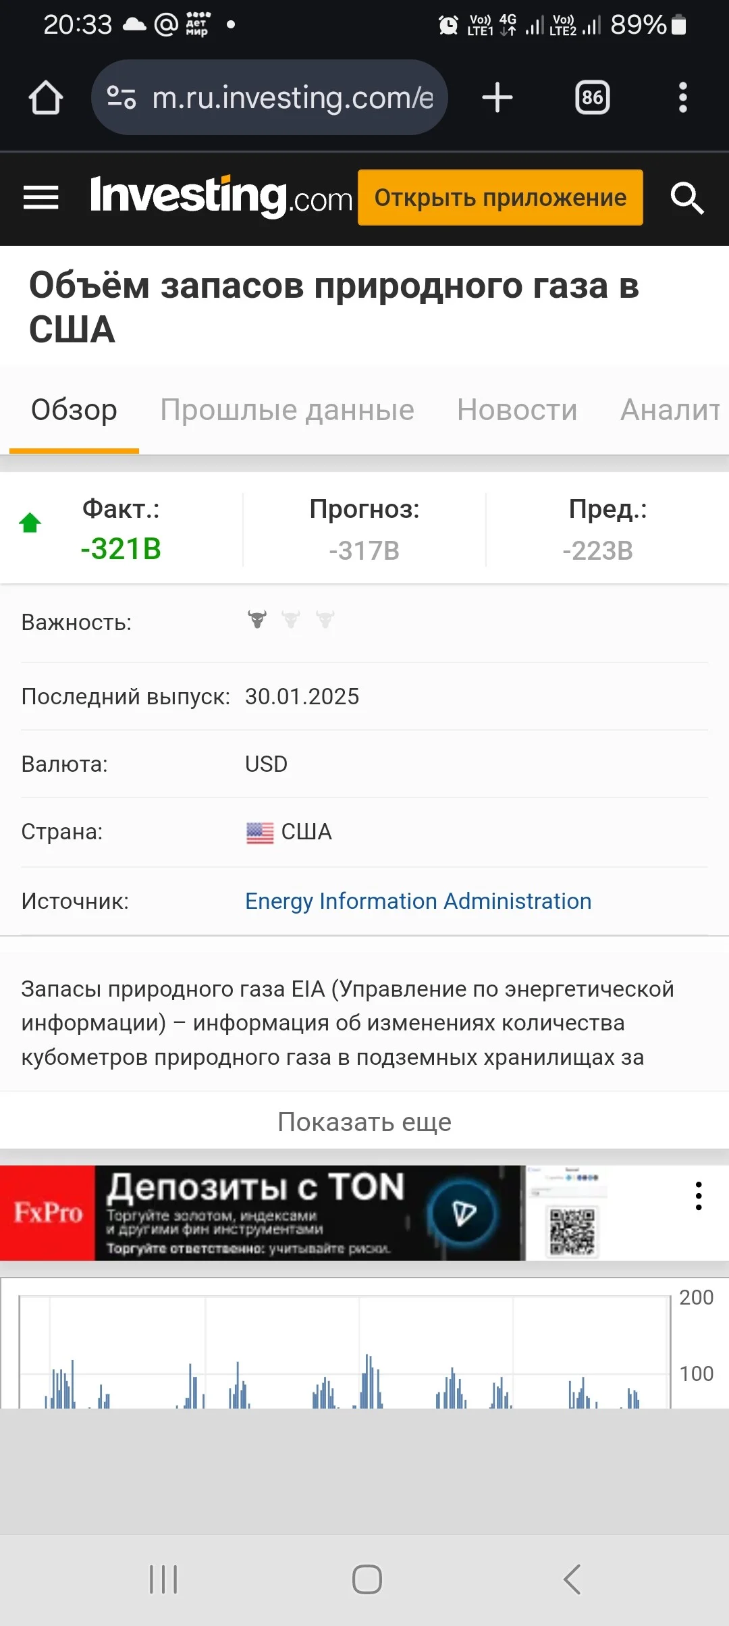Open Energy Information Administration source link
This screenshot has height=1626, width=729.
pyautogui.click(x=418, y=901)
